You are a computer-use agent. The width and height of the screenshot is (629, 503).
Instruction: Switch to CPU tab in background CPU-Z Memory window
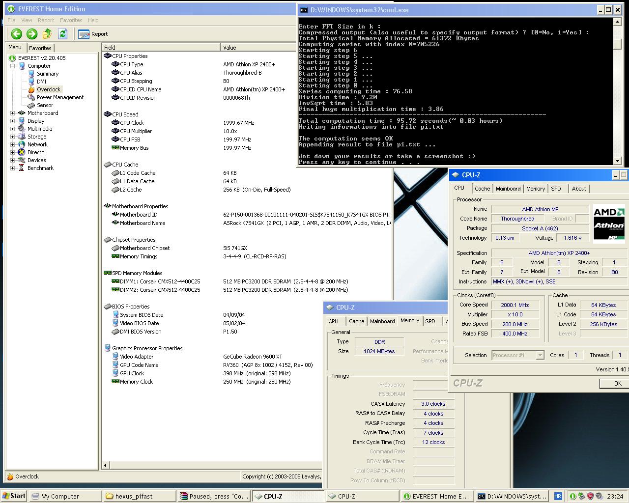tap(333, 321)
